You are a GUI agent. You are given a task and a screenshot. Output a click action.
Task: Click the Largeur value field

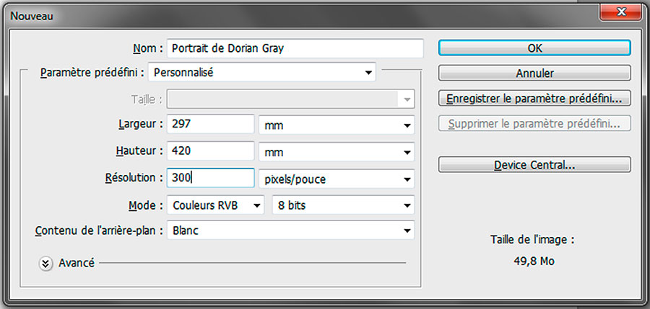(x=211, y=124)
